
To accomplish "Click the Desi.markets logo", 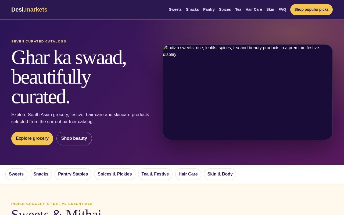I will point(29,10).
